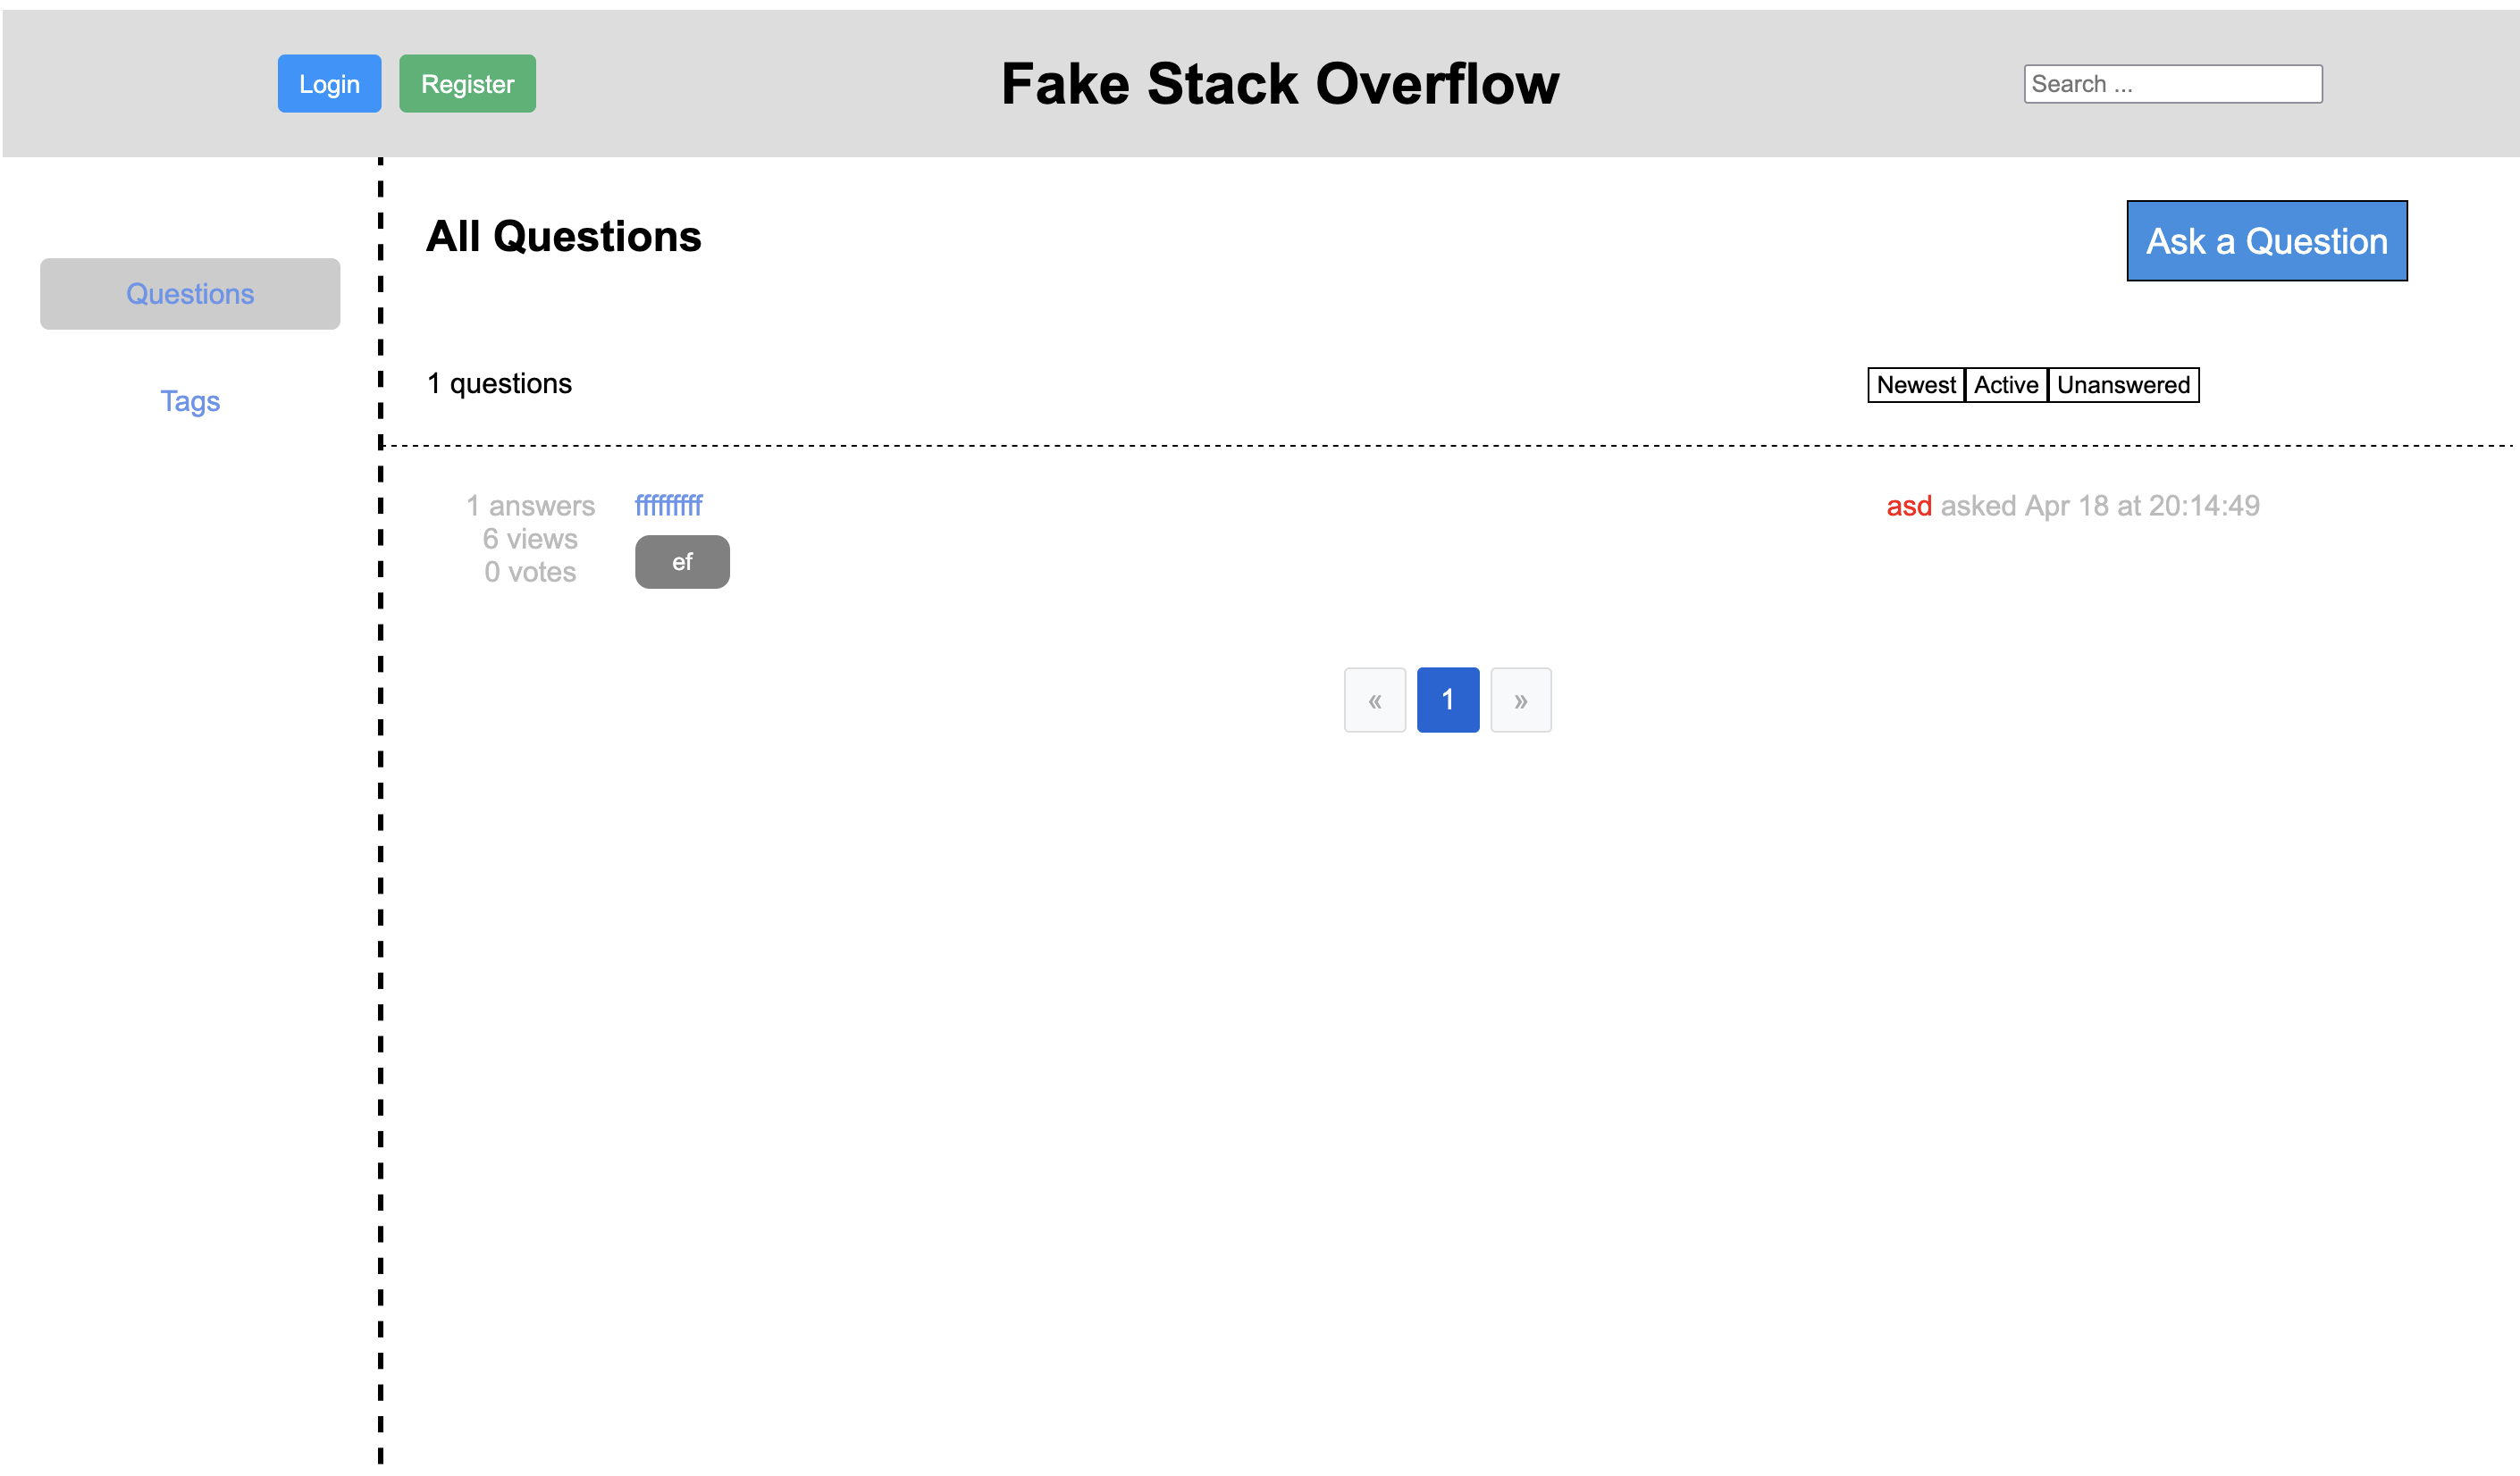Open the question titled ffffffffff
The height and width of the screenshot is (1476, 2520).
click(x=668, y=505)
